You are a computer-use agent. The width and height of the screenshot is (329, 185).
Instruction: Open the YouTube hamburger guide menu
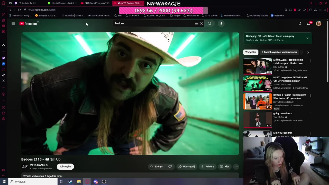coord(13,23)
